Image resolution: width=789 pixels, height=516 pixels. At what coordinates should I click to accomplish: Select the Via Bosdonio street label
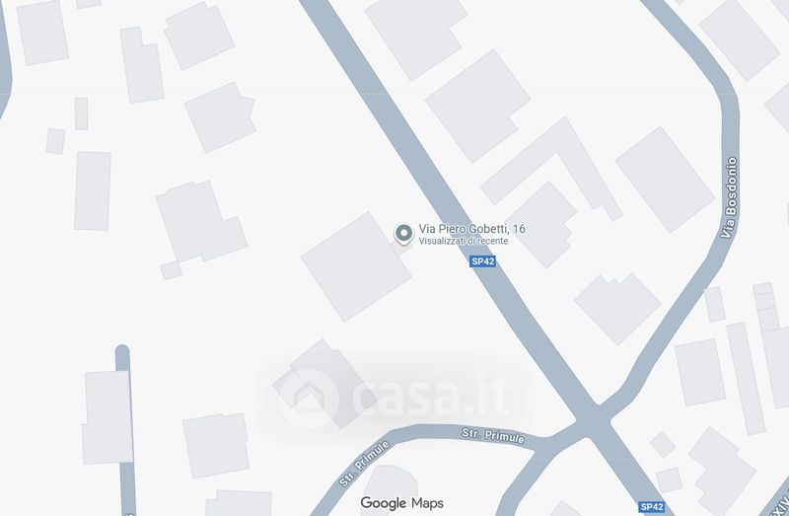coord(730,197)
